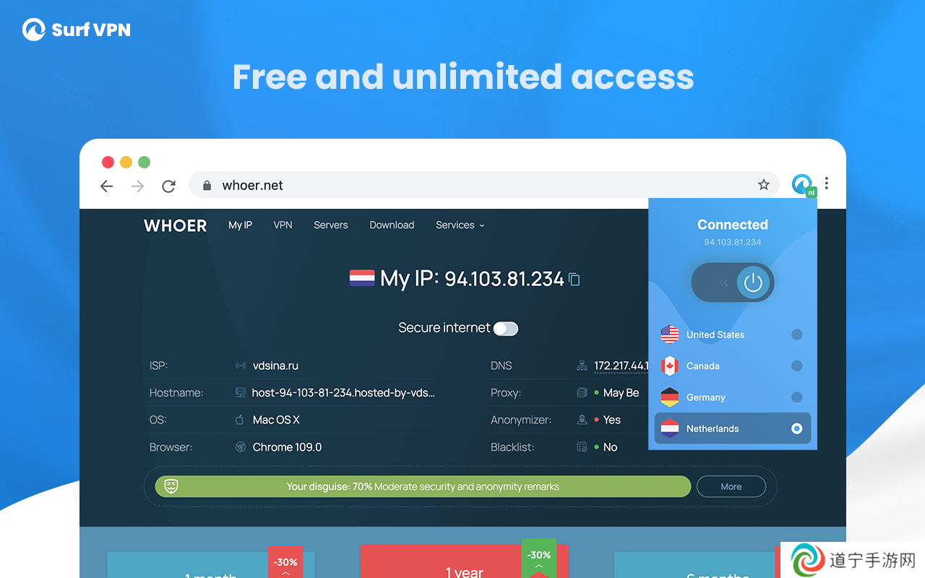The width and height of the screenshot is (925, 578).
Task: Click the DNS value 172.217.44.1
Action: [x=621, y=366]
